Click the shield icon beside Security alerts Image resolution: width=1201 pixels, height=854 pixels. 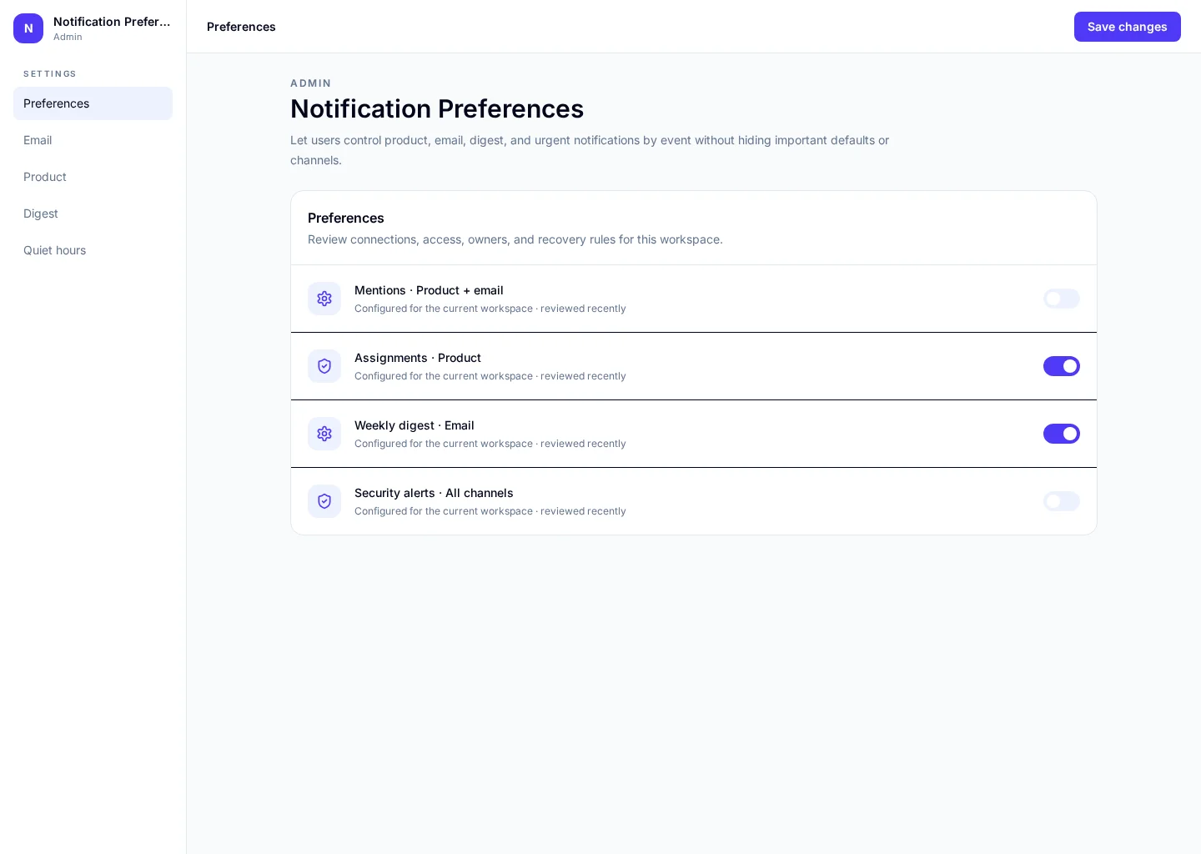(324, 501)
